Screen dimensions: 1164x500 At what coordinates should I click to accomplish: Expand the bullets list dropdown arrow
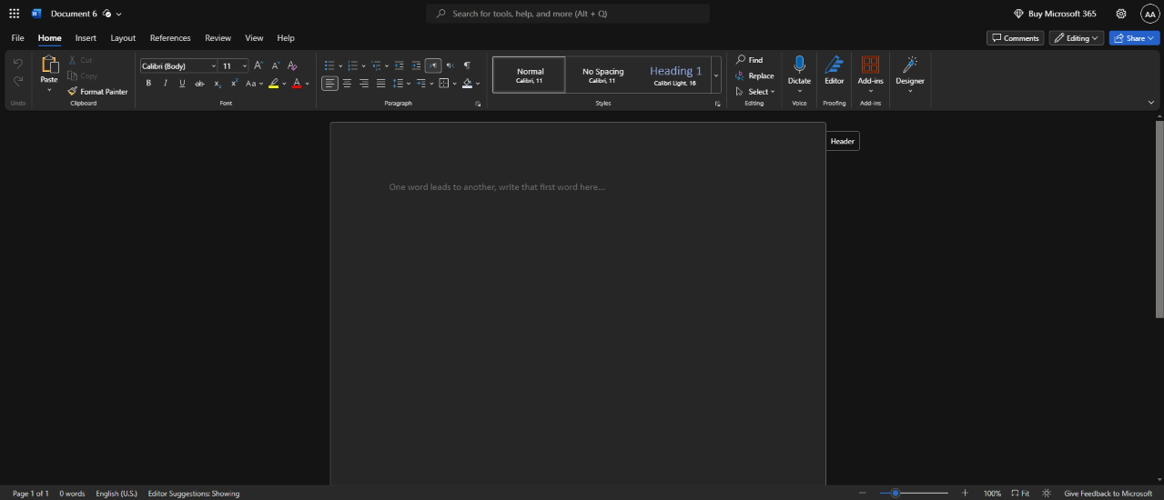(340, 66)
